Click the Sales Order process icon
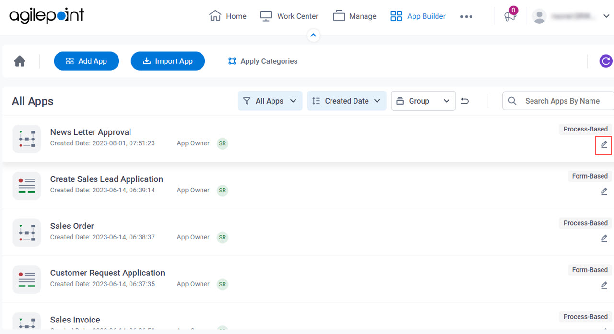 tap(27, 232)
